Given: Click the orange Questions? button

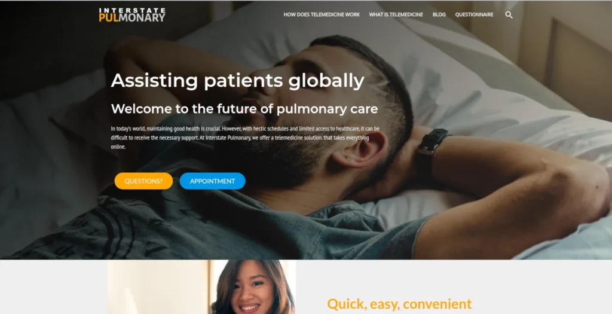Looking at the screenshot, I should click(143, 181).
